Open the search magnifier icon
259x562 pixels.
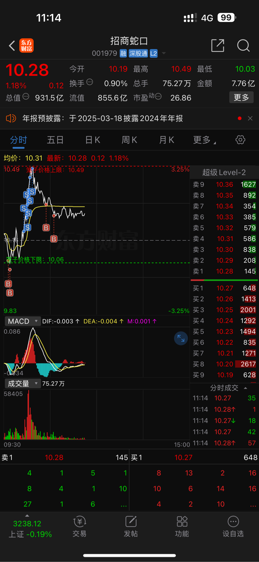243,46
